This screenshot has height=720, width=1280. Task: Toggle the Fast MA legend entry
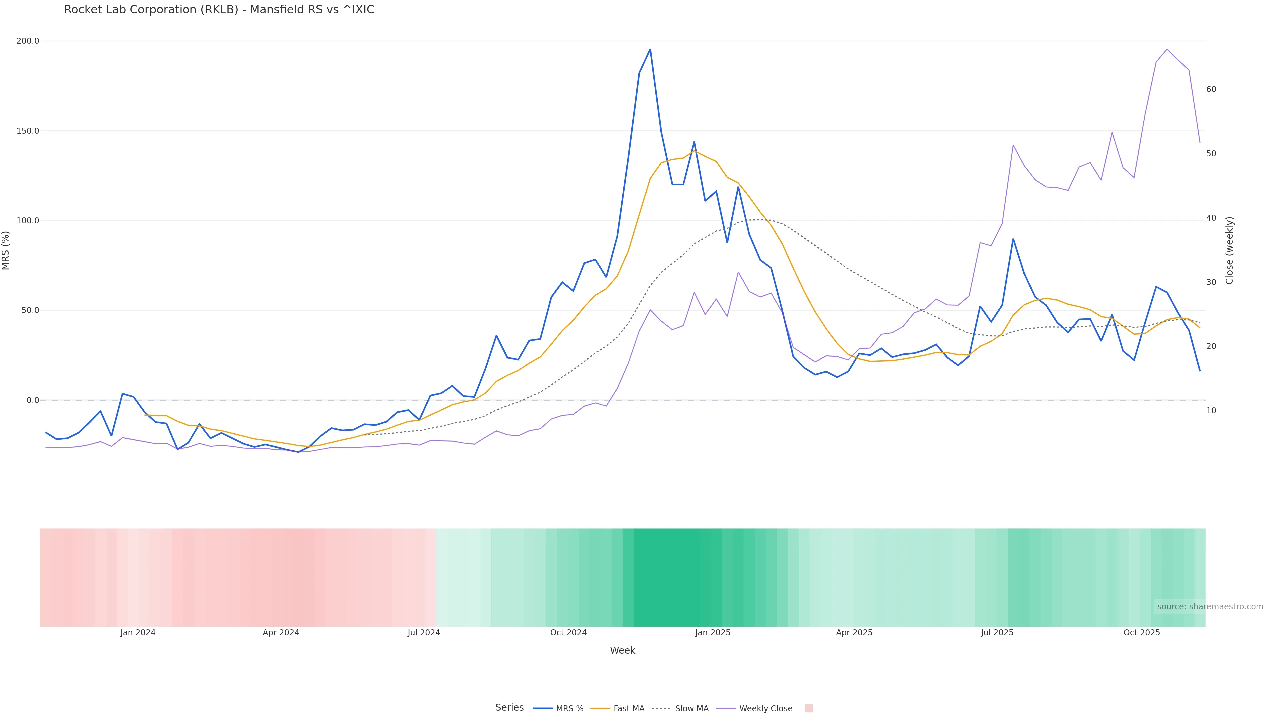(x=629, y=709)
